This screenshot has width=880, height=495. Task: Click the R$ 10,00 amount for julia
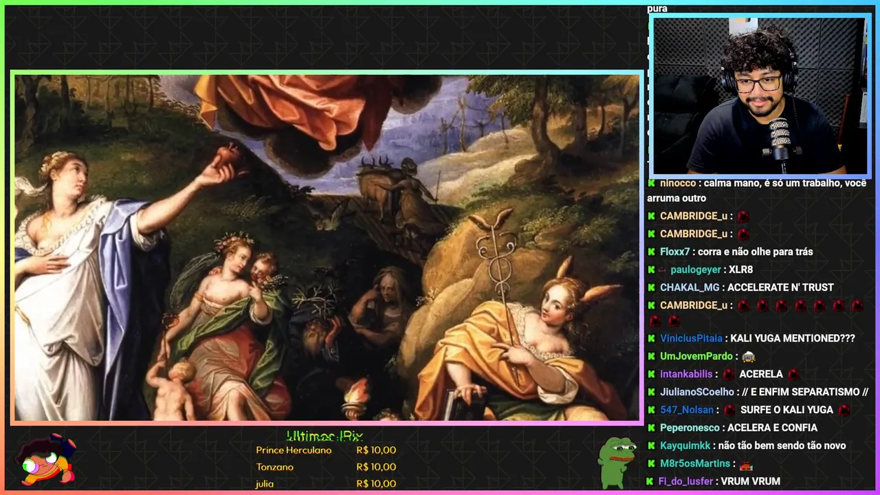coord(376,484)
